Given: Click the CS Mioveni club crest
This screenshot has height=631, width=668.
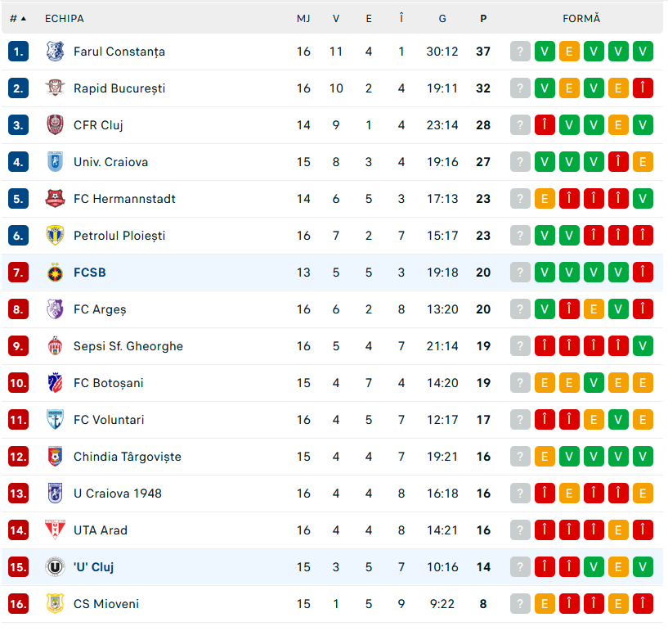Looking at the screenshot, I should pos(55,604).
